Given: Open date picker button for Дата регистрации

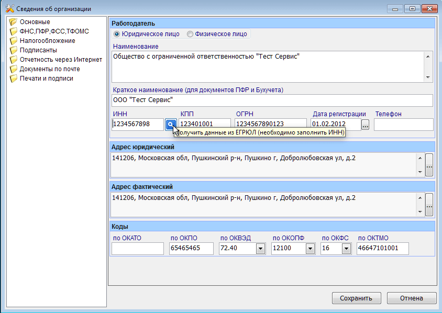Looking at the screenshot, I should click(x=366, y=124).
